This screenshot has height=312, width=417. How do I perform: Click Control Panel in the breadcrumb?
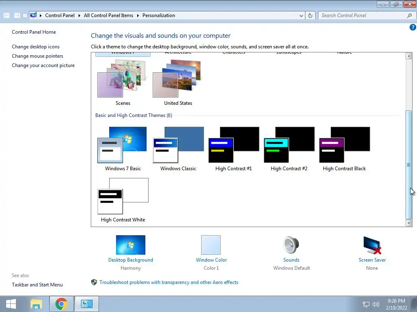(x=60, y=15)
